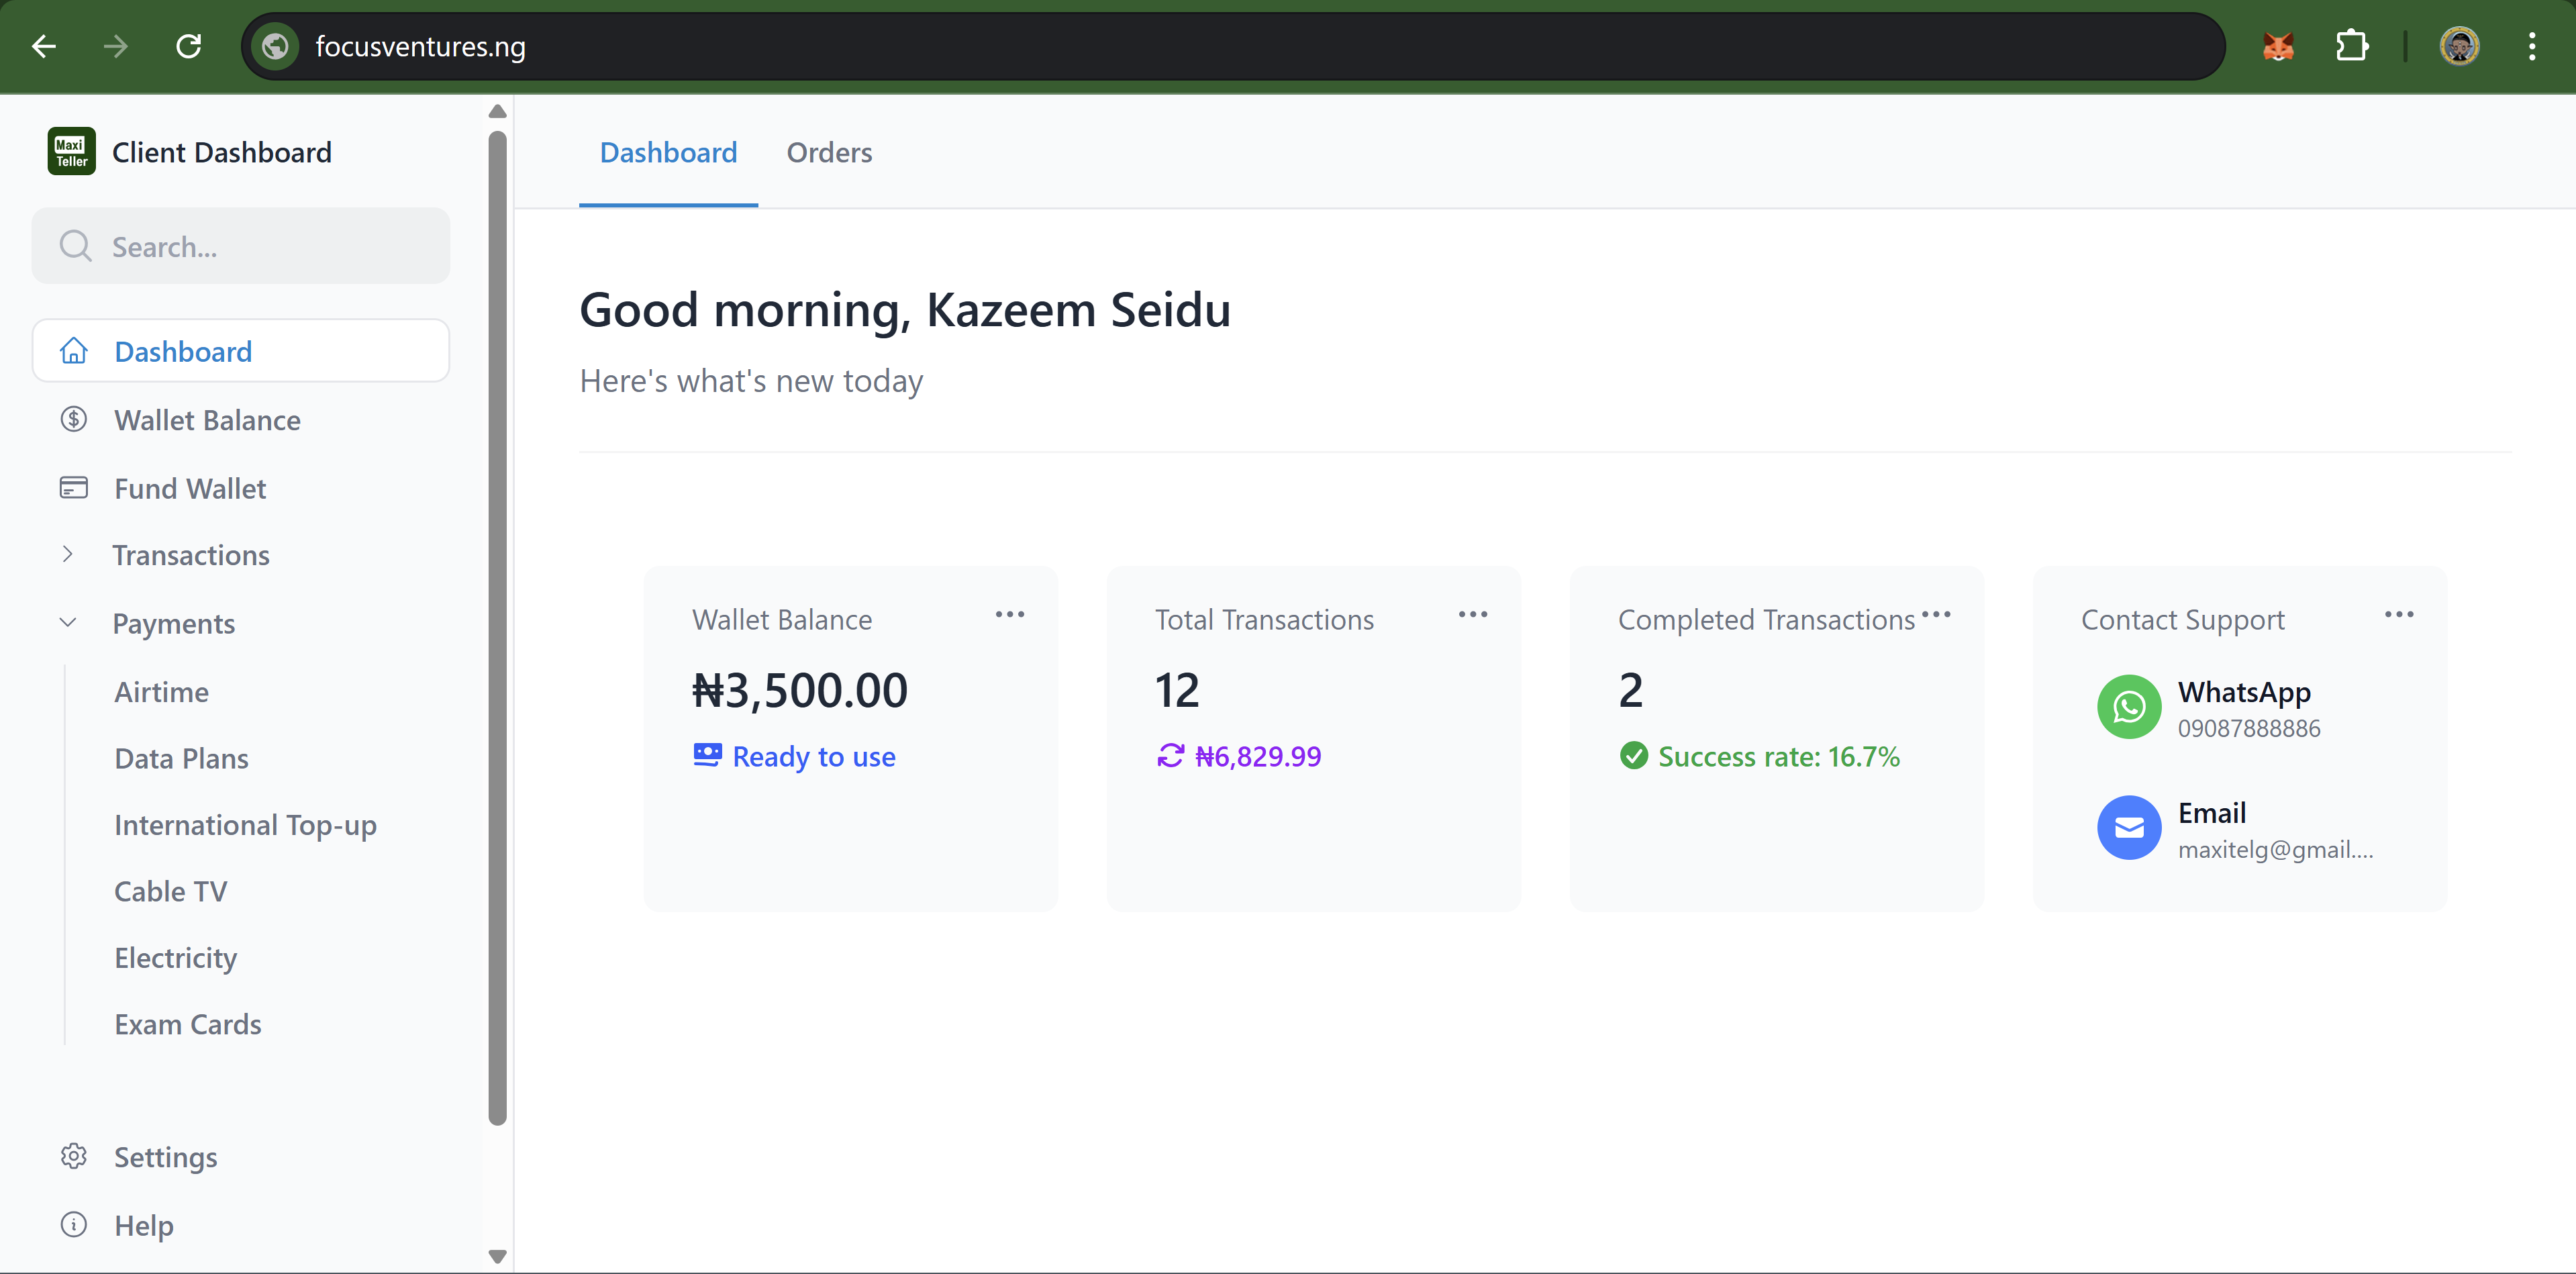Screen dimensions: 2576x1274
Task: Select the Dashboard tab at top
Action: [668, 153]
